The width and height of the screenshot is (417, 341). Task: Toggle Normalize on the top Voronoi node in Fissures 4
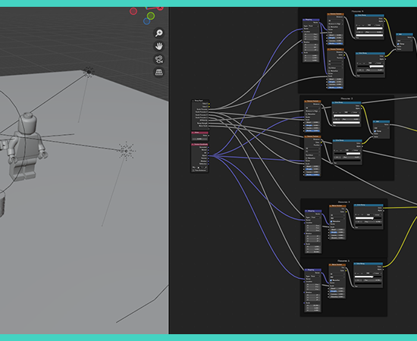coord(329,27)
